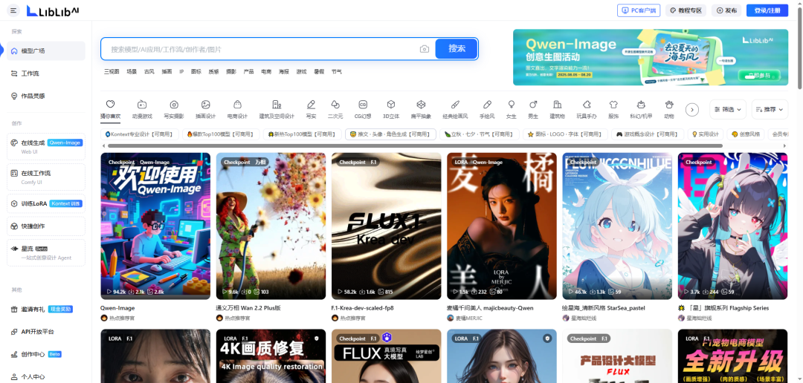
Task: Select the 游戏概念设计【可商用】 tag
Action: click(648, 134)
